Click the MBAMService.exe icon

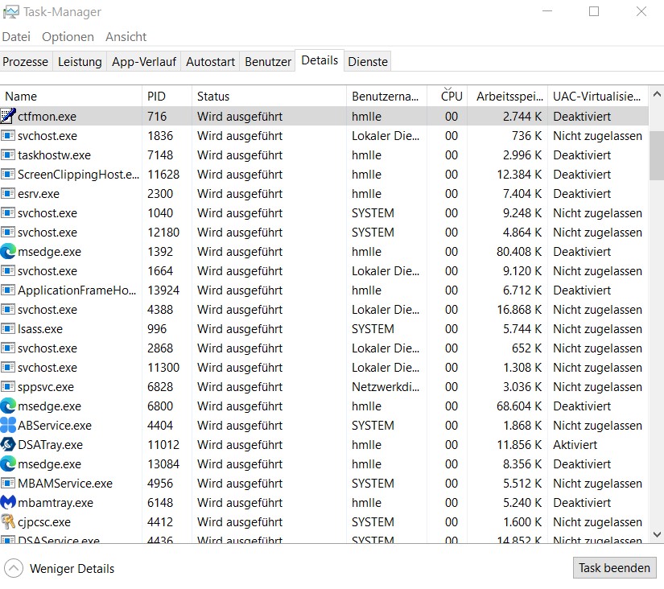pyautogui.click(x=8, y=483)
